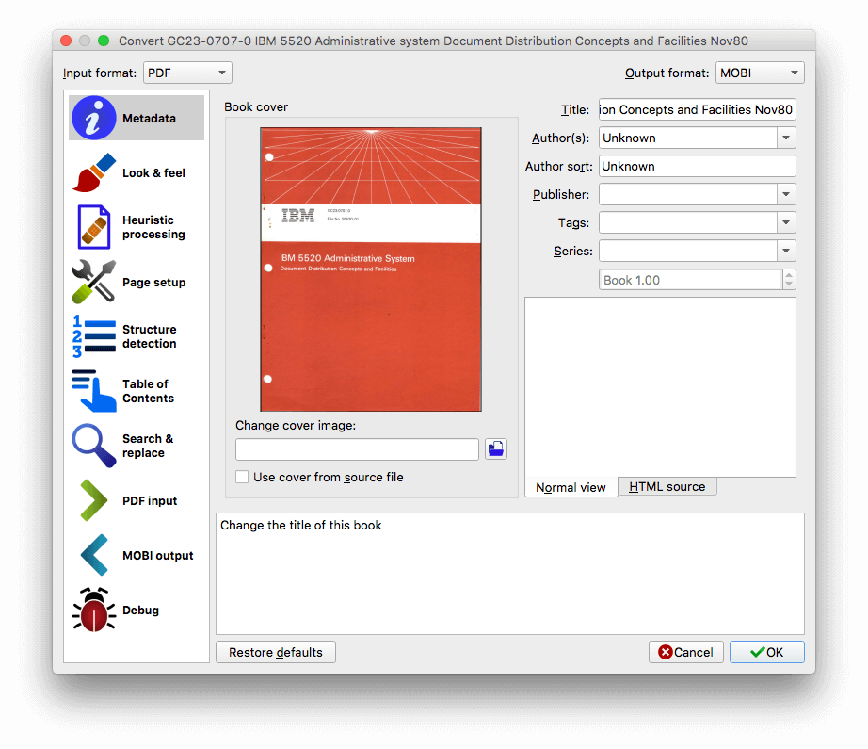
Task: Click the Author sort text field
Action: click(x=698, y=166)
